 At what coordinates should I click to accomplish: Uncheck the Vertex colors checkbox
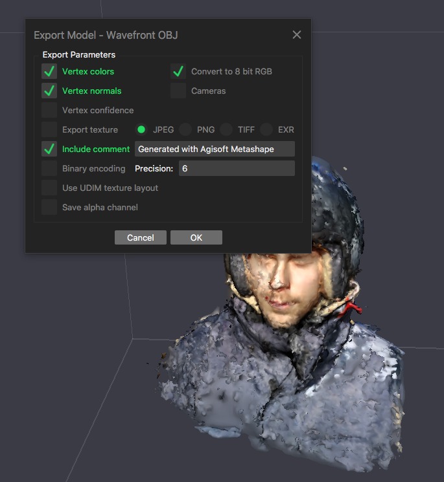pyautogui.click(x=49, y=71)
